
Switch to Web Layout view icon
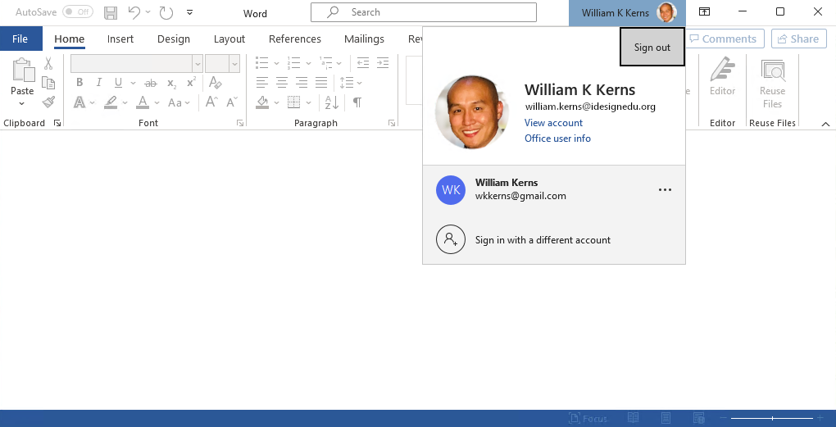[698, 418]
